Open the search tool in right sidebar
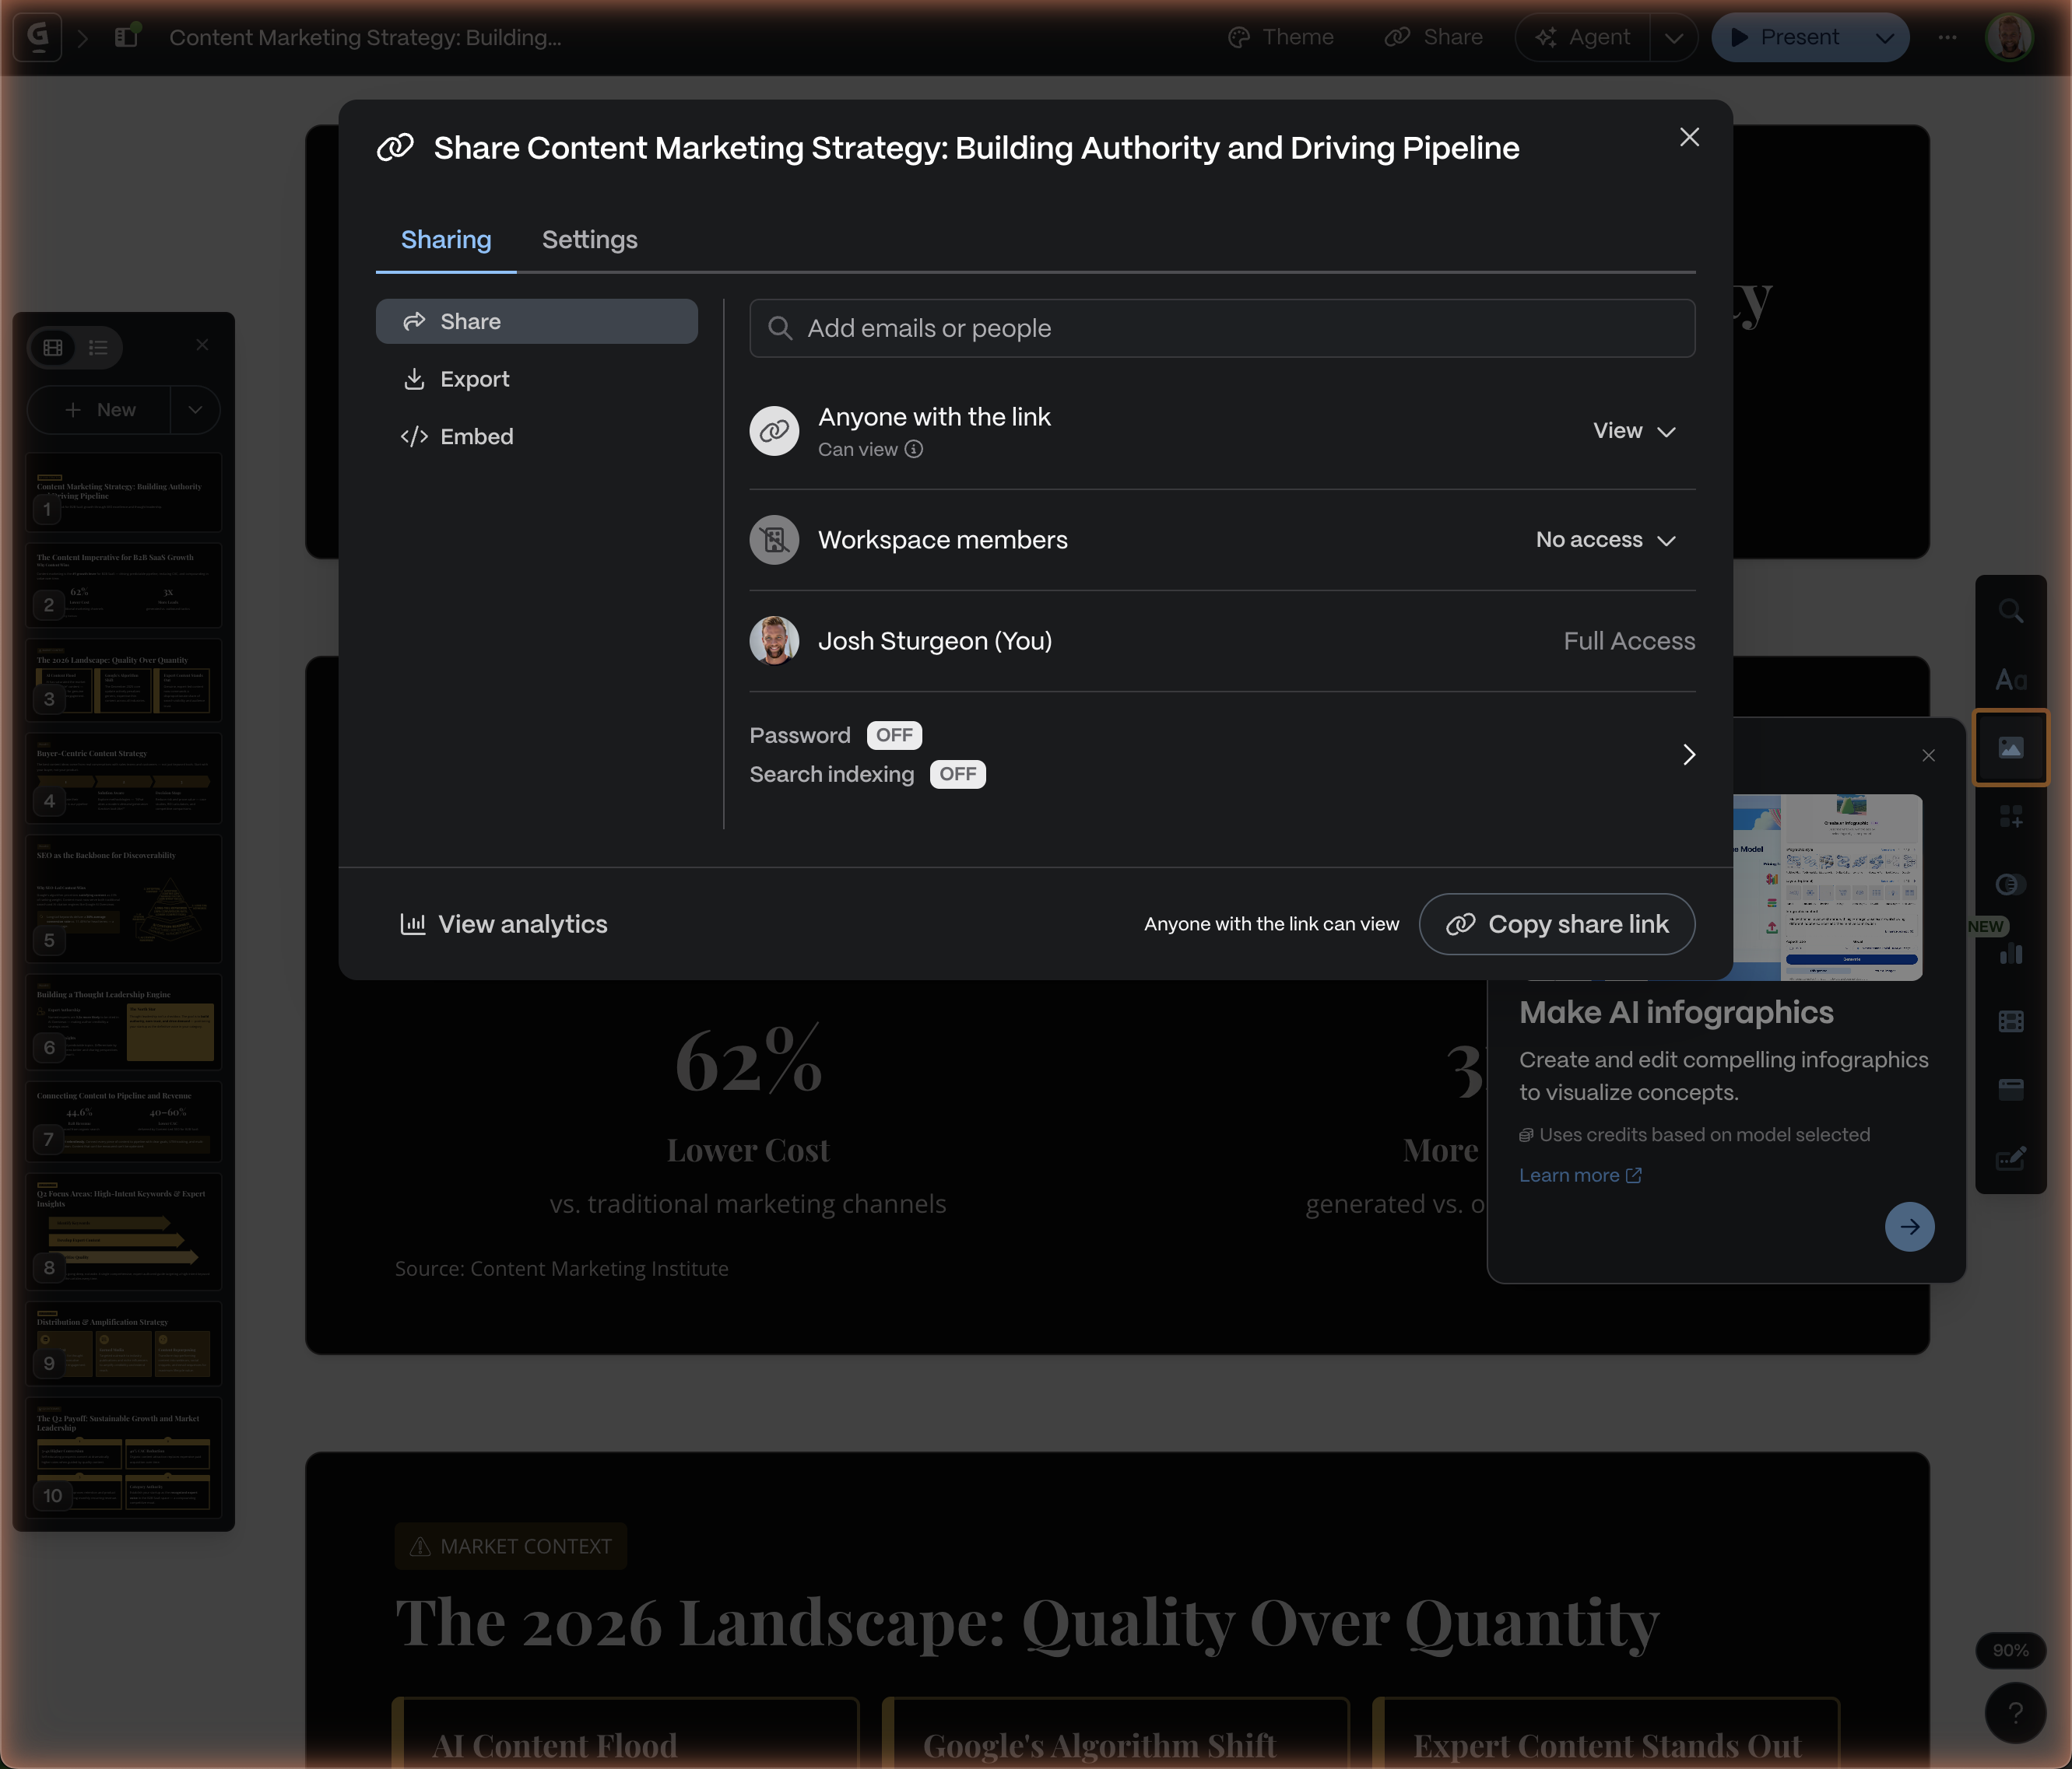2072x1769 pixels. (2011, 610)
